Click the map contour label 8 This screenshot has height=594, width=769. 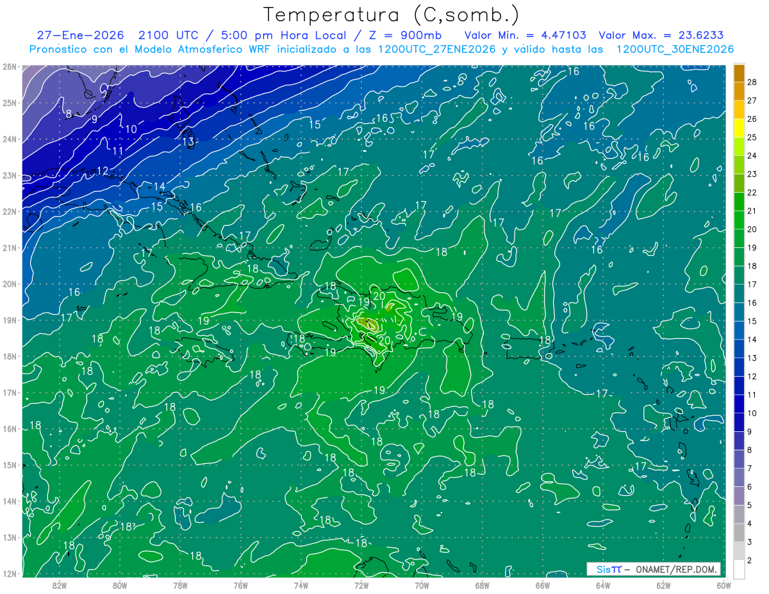click(69, 114)
